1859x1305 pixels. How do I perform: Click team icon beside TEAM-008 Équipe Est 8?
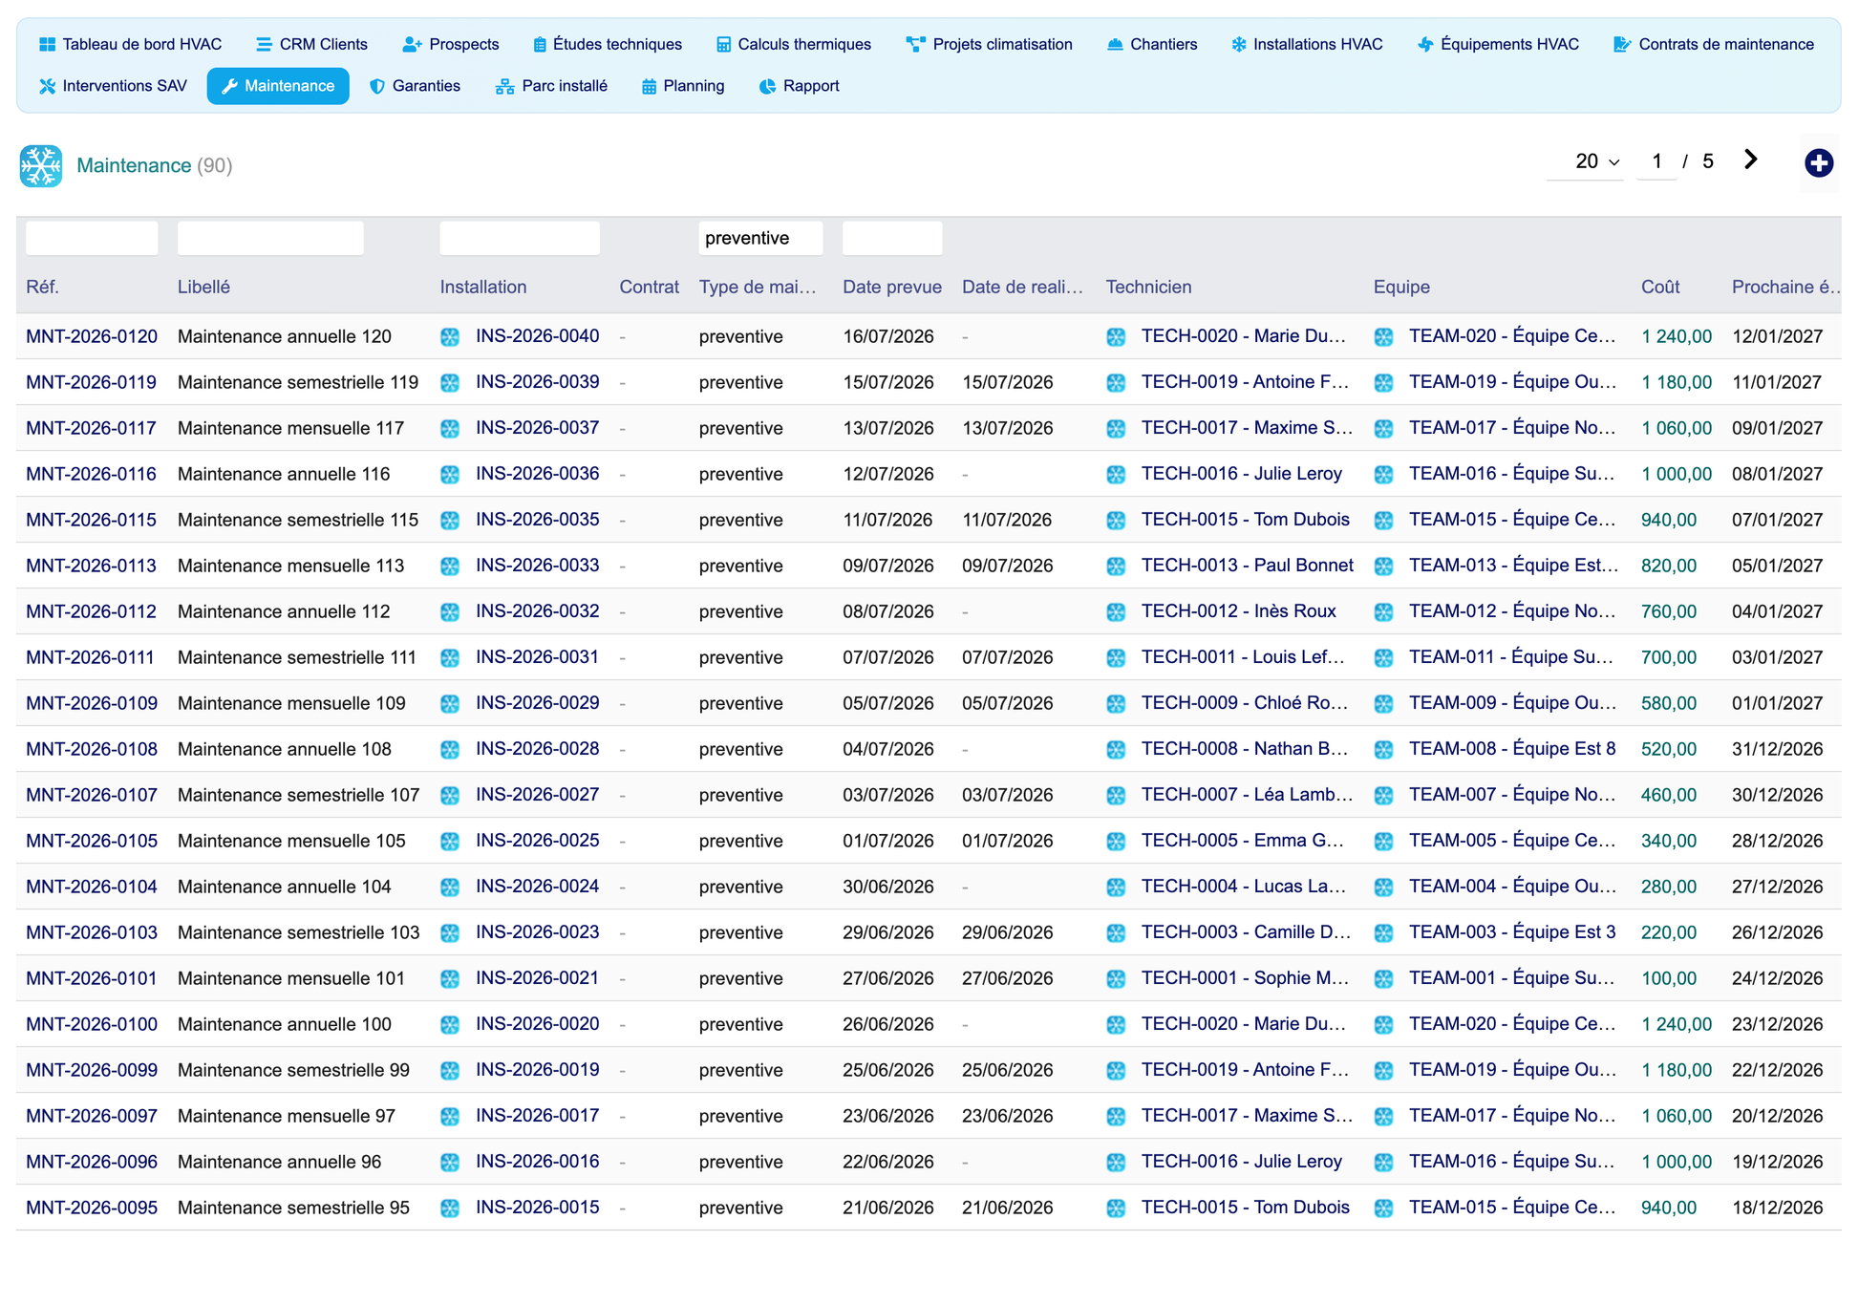1383,749
